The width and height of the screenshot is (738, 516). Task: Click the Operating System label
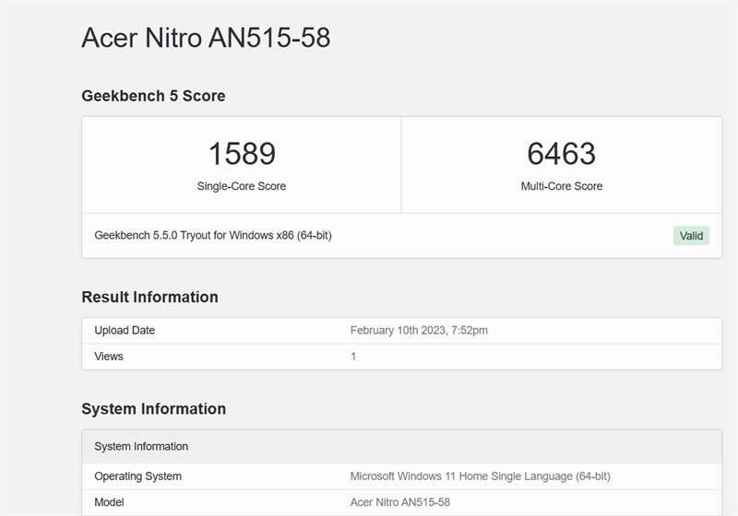137,476
